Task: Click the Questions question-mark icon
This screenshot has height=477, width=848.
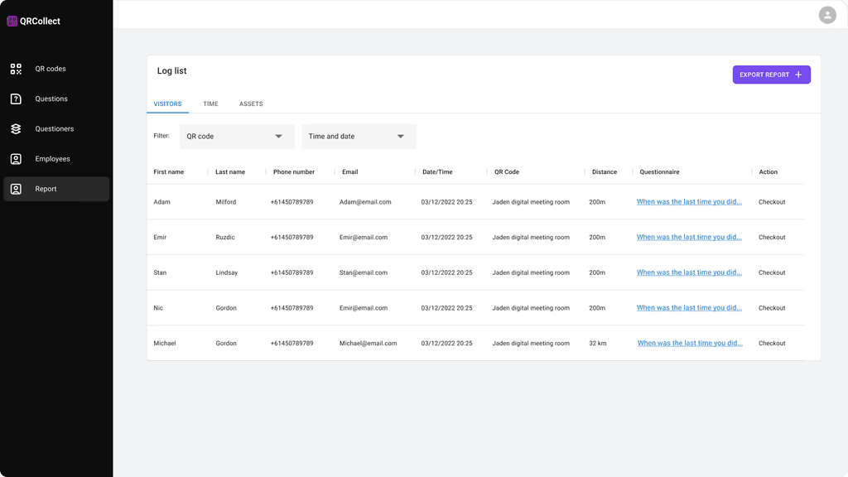Action: click(16, 99)
